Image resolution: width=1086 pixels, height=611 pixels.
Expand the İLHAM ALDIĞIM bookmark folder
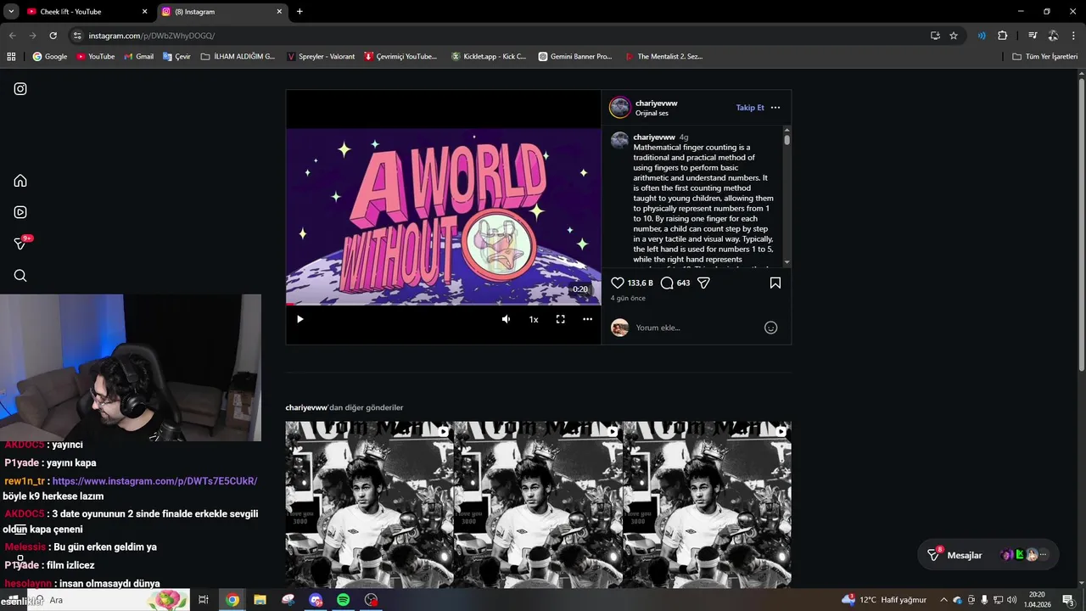pyautogui.click(x=238, y=56)
